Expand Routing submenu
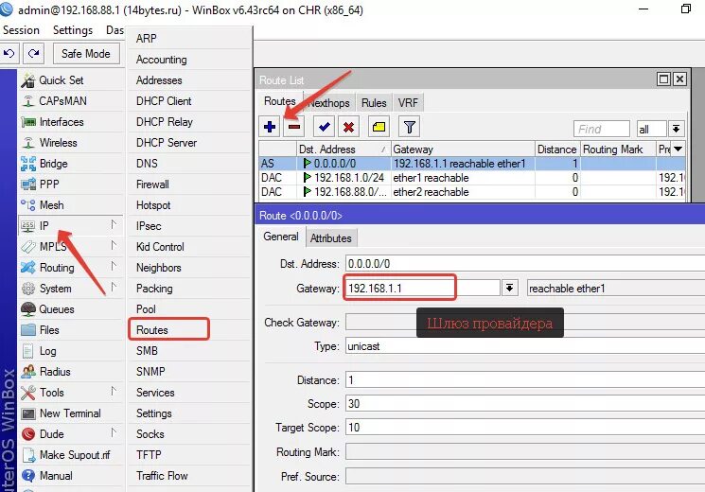Screen dimensions: 705x492 [x=71, y=268]
